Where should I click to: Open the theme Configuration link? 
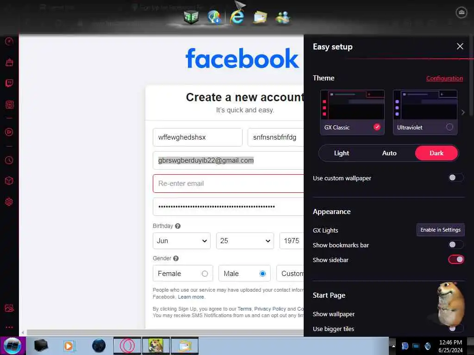[444, 79]
